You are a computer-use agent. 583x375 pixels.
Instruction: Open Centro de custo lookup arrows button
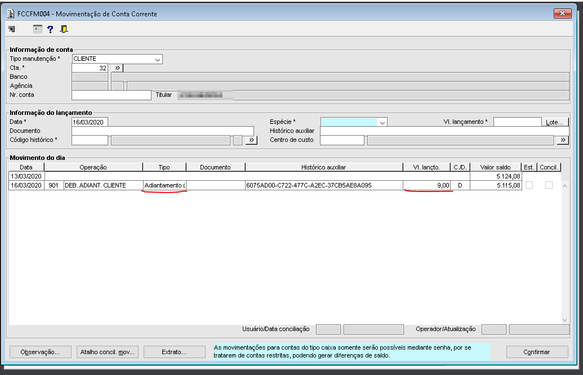563,140
